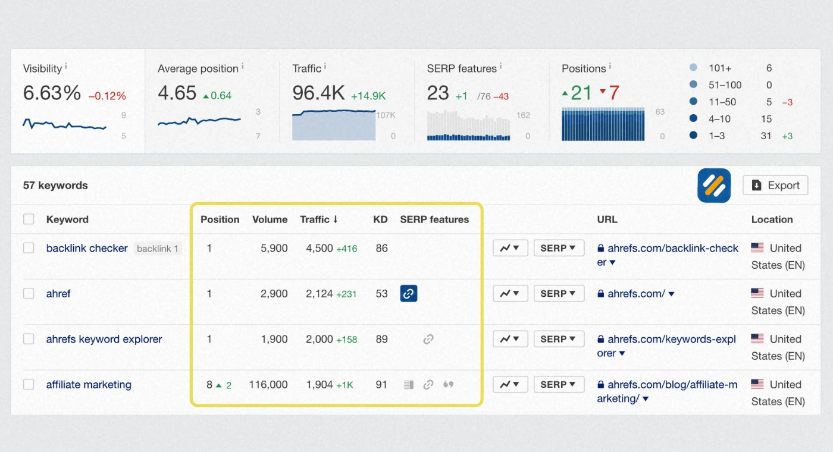This screenshot has width=833, height=452.
Task: Open SERP dropdown for ahref row
Action: coord(559,293)
